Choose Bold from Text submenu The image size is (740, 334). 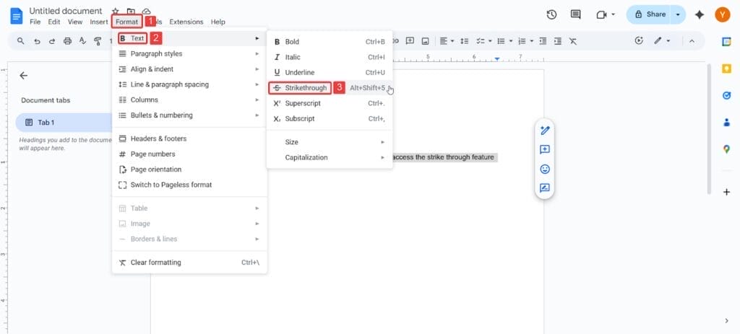tap(330, 41)
